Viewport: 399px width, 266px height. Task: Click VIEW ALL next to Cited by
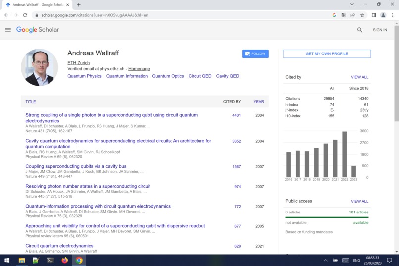359,77
